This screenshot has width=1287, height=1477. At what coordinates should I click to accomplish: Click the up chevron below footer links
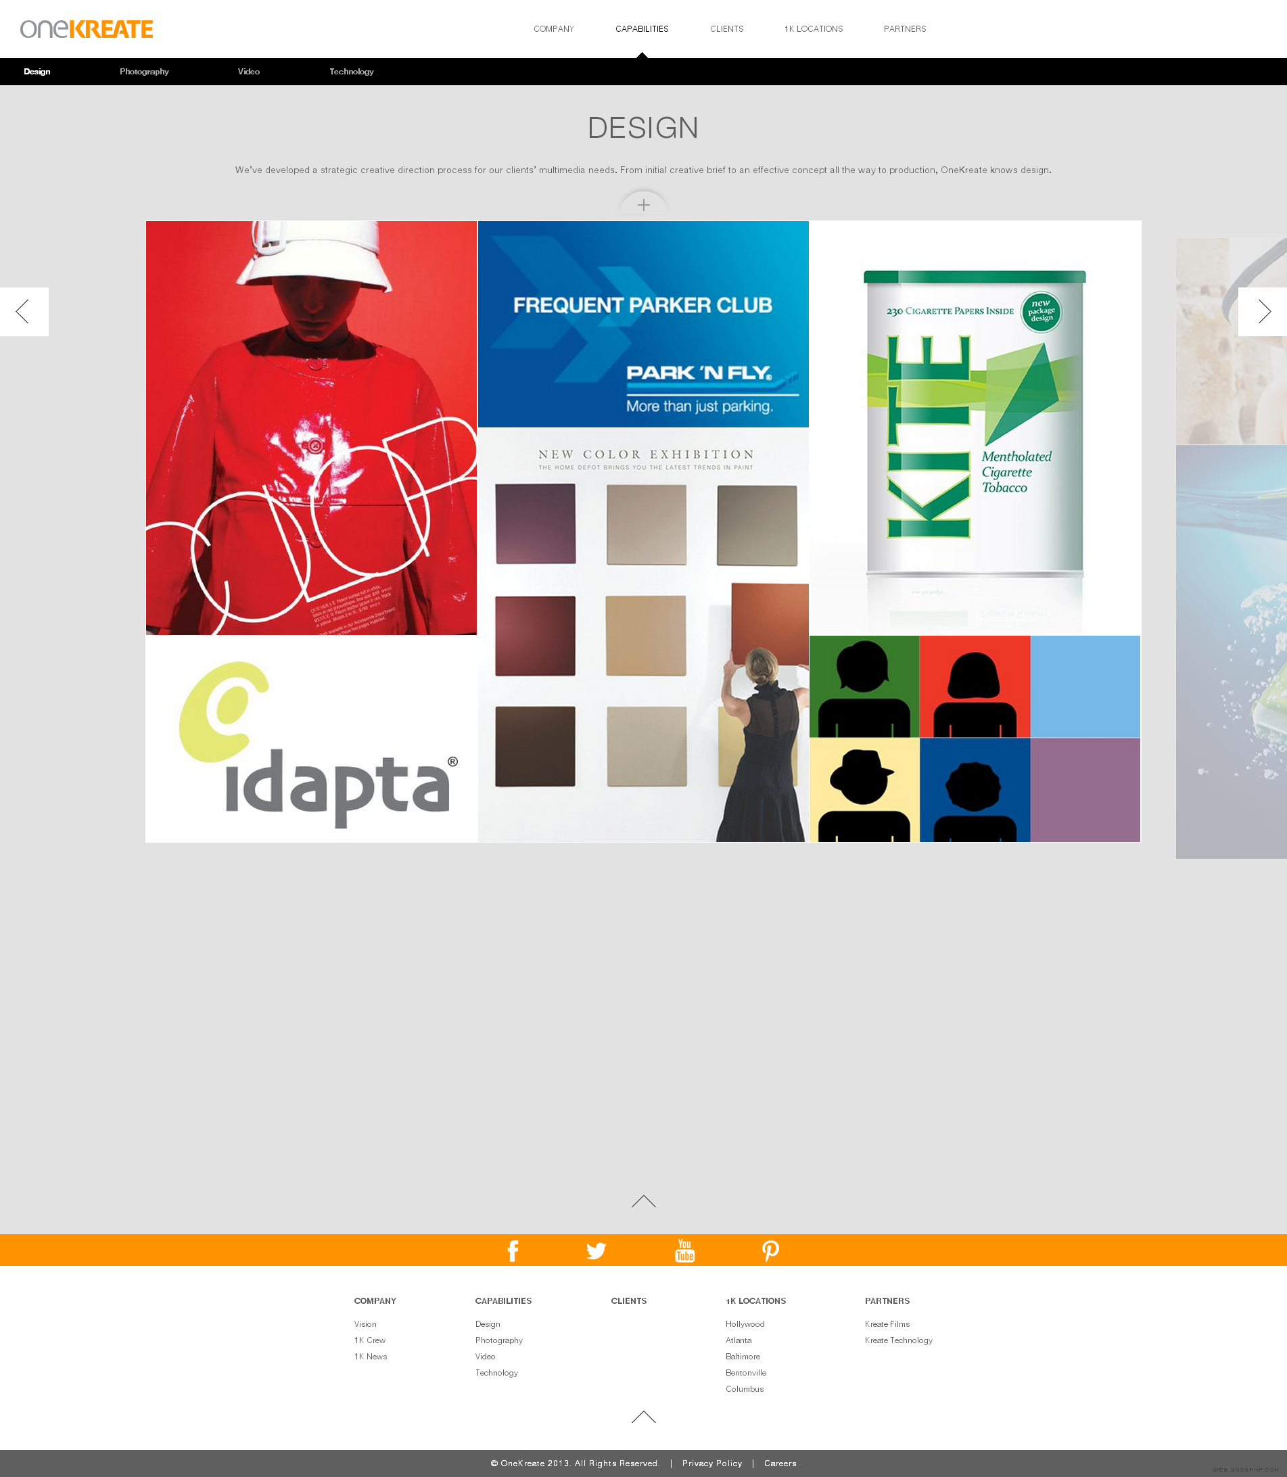click(644, 1417)
